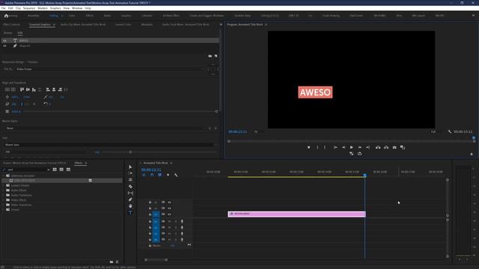Image resolution: width=479 pixels, height=269 pixels.
Task: Hide the text layer via its eye icon
Action: [x=4, y=40]
